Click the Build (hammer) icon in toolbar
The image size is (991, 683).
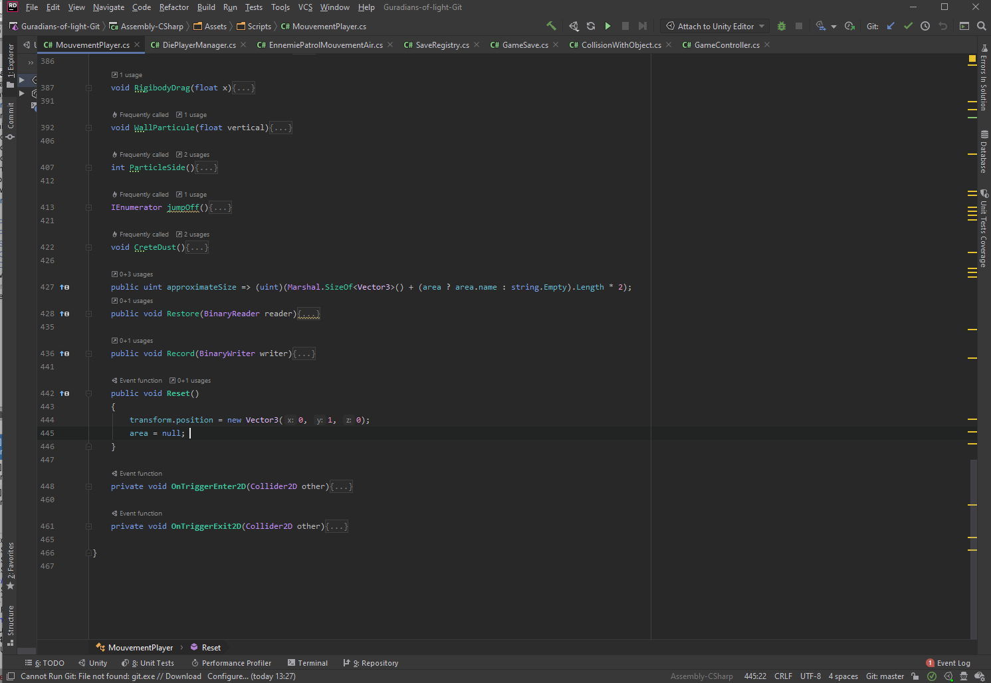tap(551, 26)
